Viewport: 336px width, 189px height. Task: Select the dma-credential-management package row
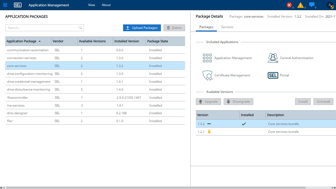coord(95,82)
